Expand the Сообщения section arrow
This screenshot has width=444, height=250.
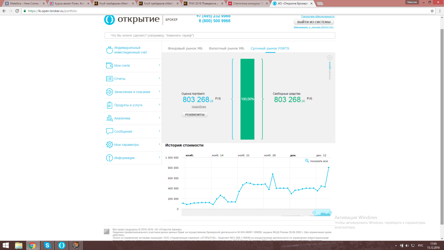pos(160,132)
